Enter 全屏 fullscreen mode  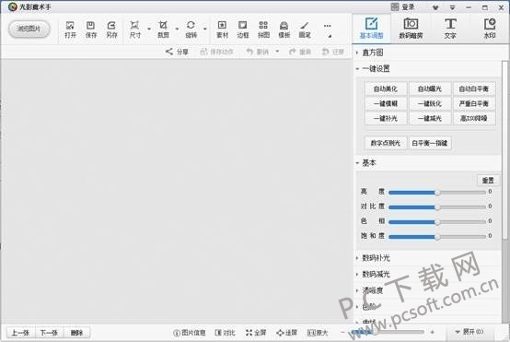256,333
